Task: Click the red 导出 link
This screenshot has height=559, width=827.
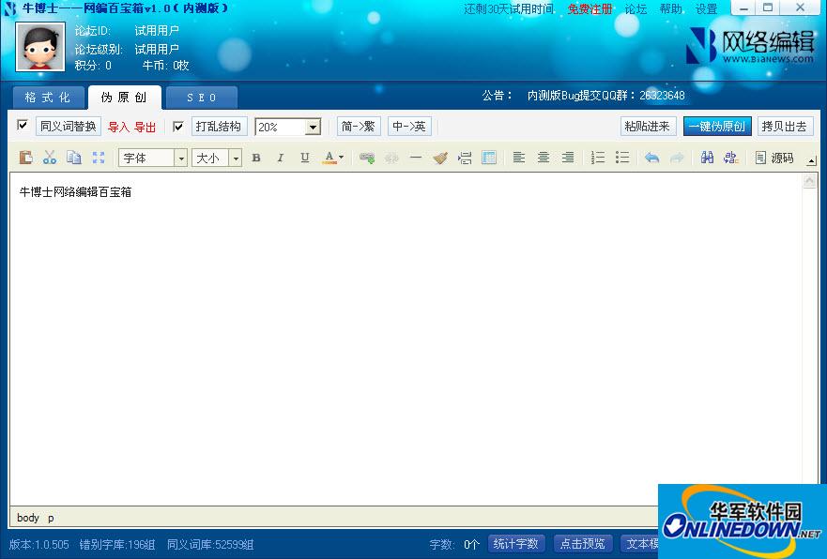Action: (x=145, y=127)
